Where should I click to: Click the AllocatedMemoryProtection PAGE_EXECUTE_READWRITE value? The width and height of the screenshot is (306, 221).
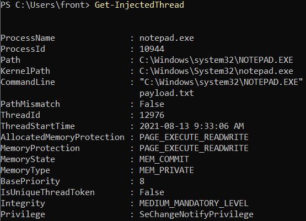(194, 137)
